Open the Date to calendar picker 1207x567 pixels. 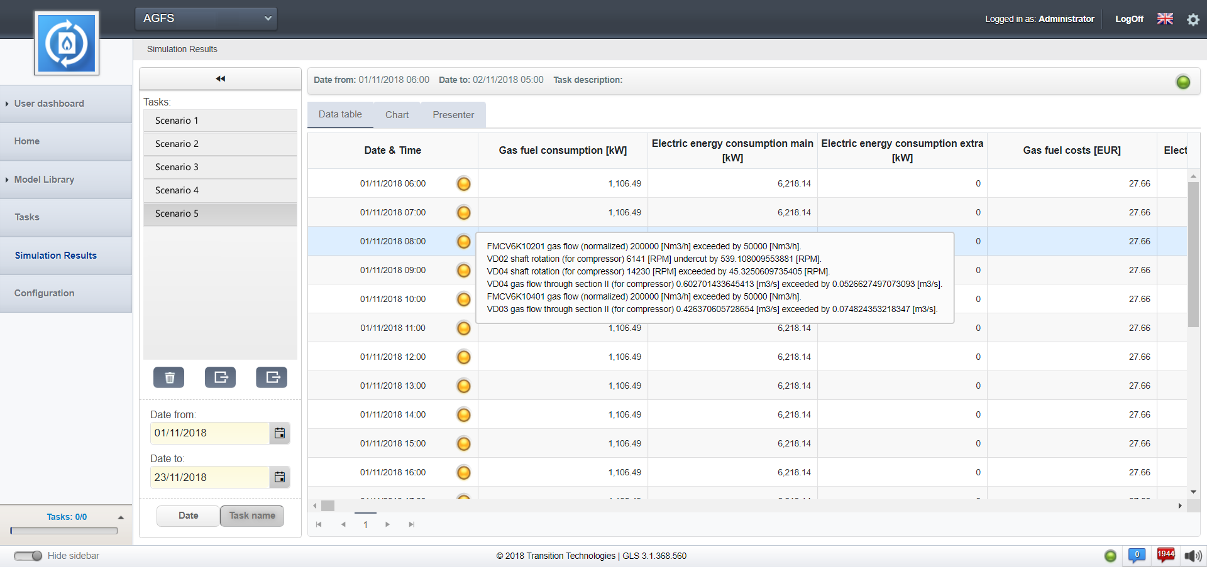280,477
